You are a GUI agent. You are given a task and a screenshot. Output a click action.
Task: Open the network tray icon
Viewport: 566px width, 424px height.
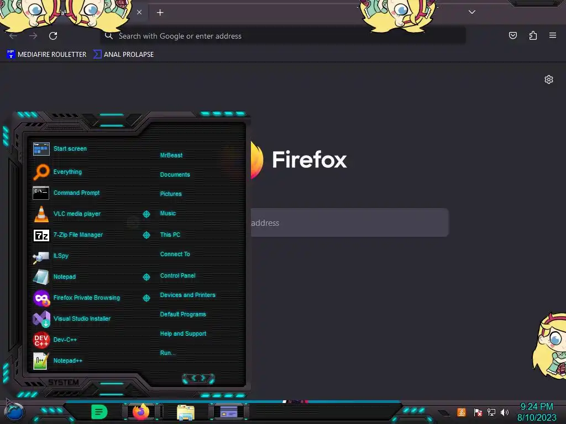point(491,412)
